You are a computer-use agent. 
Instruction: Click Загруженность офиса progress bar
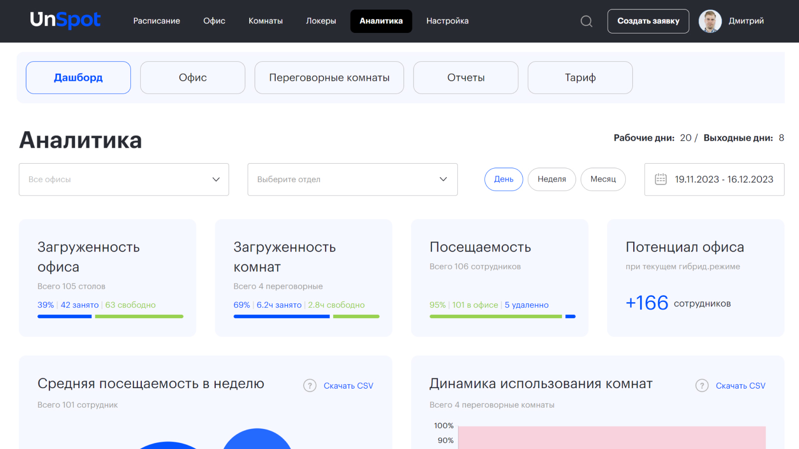point(110,316)
